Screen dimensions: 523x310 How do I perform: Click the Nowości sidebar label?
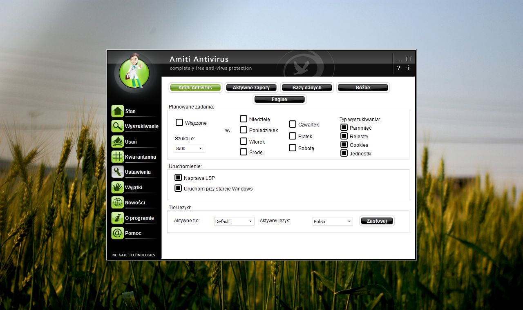pos(135,203)
